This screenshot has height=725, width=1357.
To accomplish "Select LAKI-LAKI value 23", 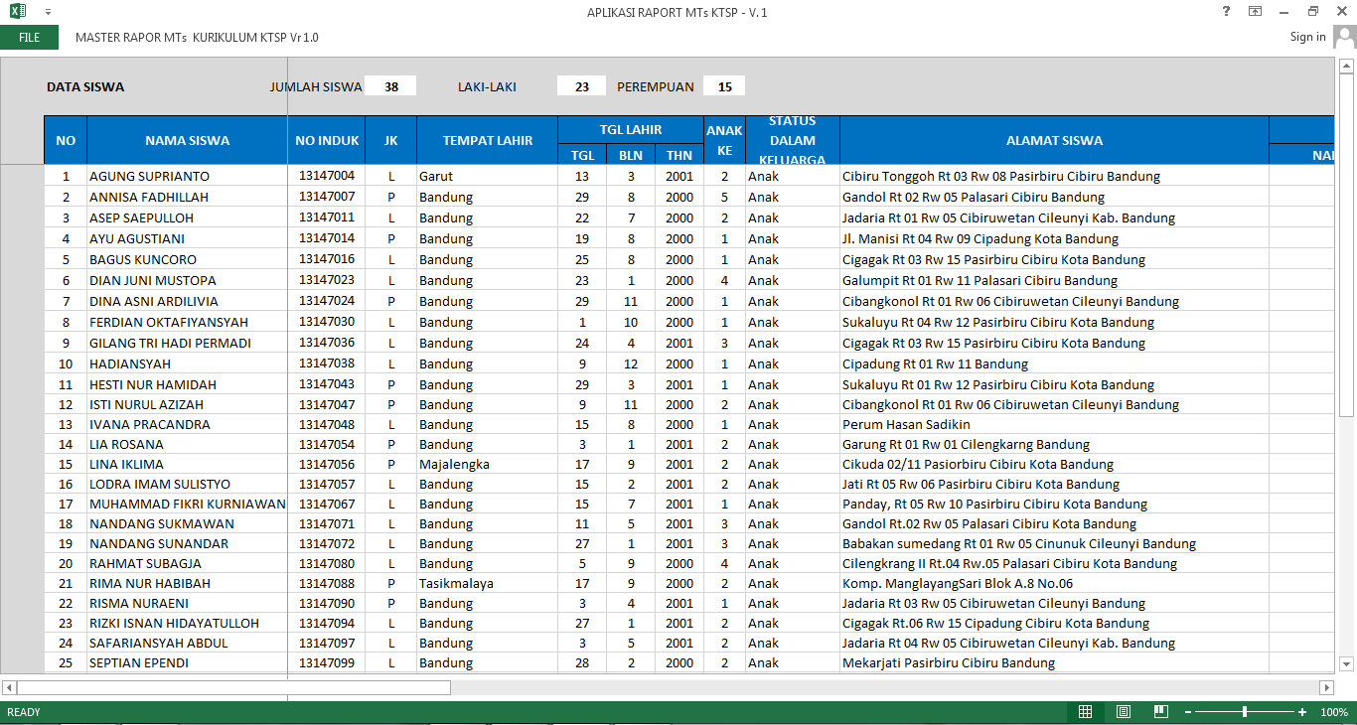I will pos(581,86).
